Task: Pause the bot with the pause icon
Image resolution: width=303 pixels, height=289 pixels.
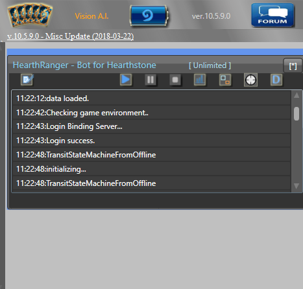Action: [151, 80]
